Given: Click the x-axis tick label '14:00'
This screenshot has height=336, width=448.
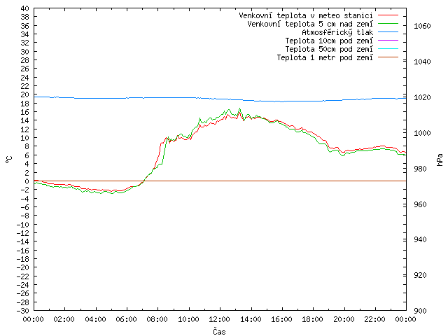Looking at the screenshot, I should click(x=251, y=319).
